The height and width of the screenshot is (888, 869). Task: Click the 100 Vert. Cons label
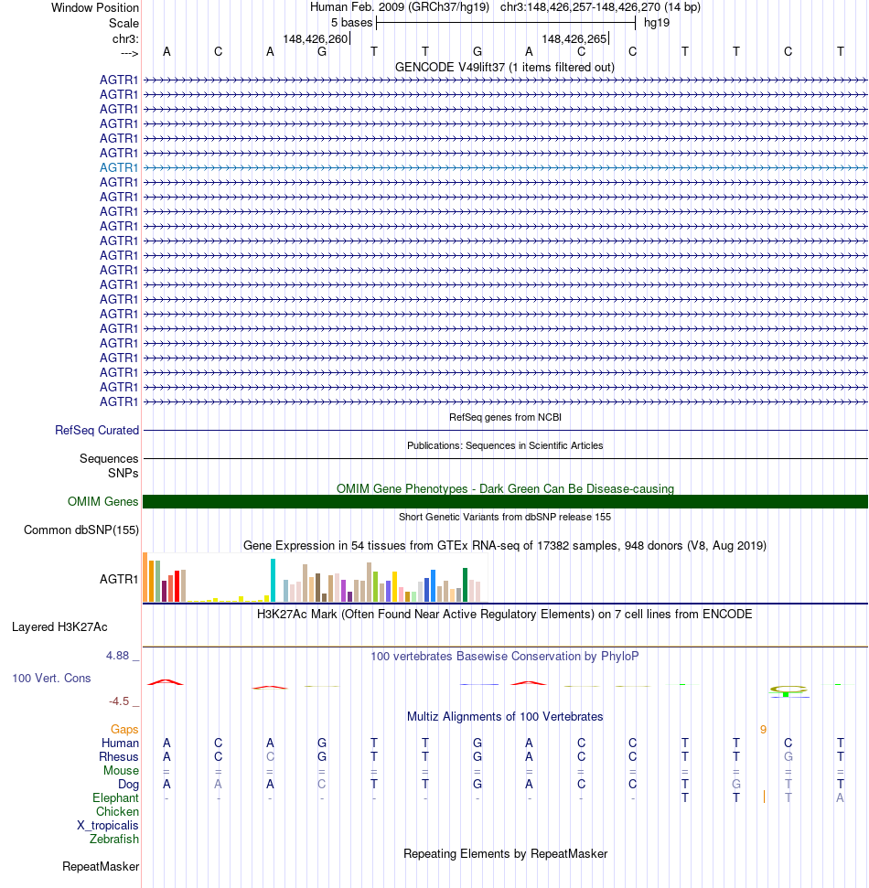click(x=51, y=679)
